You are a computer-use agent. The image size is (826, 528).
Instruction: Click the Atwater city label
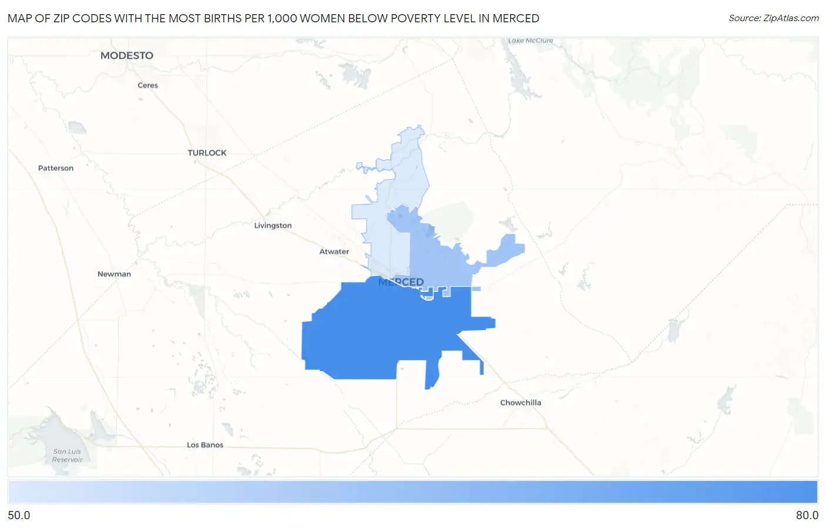pos(334,251)
